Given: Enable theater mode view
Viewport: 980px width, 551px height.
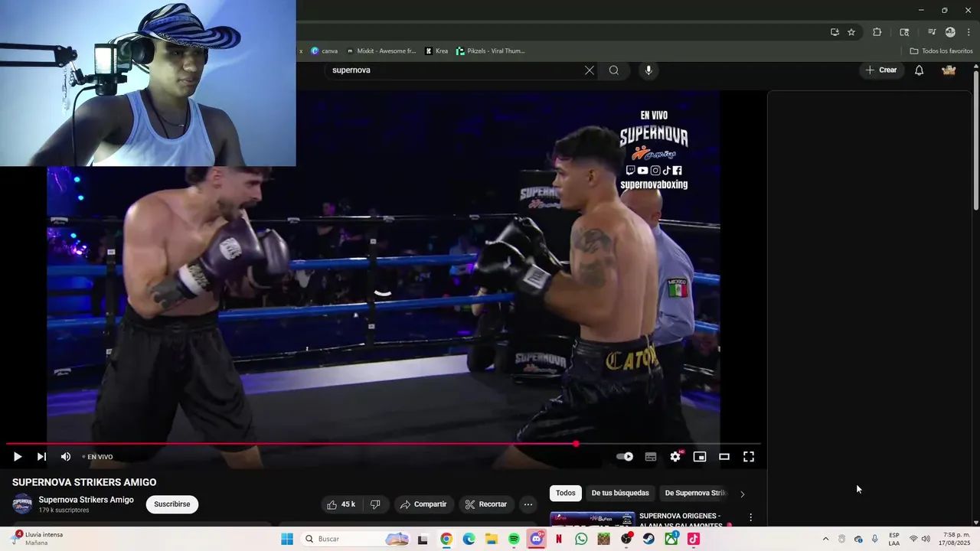Looking at the screenshot, I should (724, 457).
